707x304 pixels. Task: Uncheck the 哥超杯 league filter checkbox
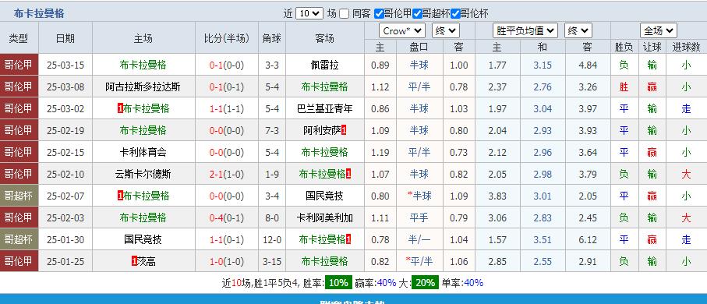417,14
